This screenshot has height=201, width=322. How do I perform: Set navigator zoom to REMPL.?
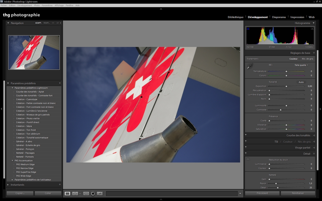click(x=46, y=23)
